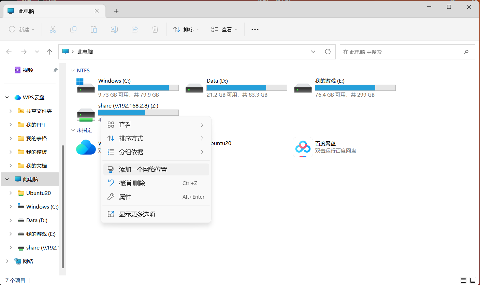Viewport: 480px width, 285px height.
Task: Open the 新建 dropdown
Action: (x=22, y=29)
